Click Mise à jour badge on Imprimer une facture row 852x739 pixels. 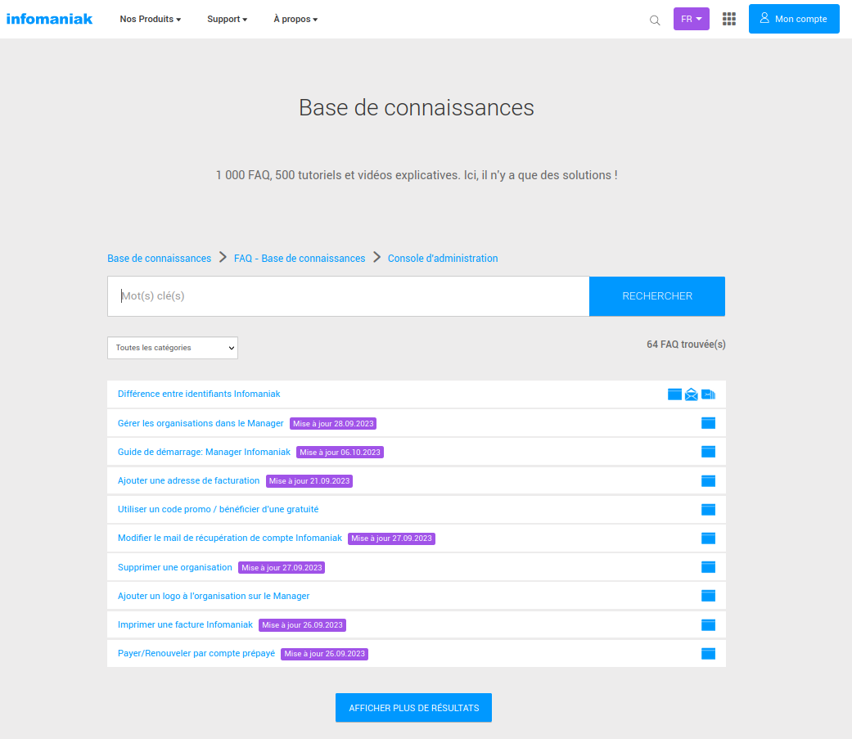pyautogui.click(x=303, y=625)
